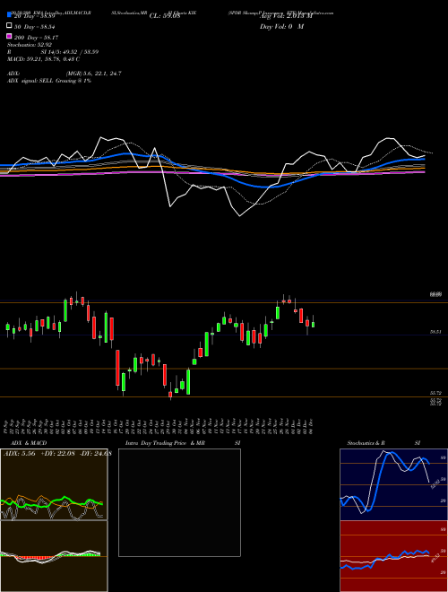Click the 'Avg Vol: 2.013 M' label
The width and height of the screenshot is (448, 592).
click(286, 16)
